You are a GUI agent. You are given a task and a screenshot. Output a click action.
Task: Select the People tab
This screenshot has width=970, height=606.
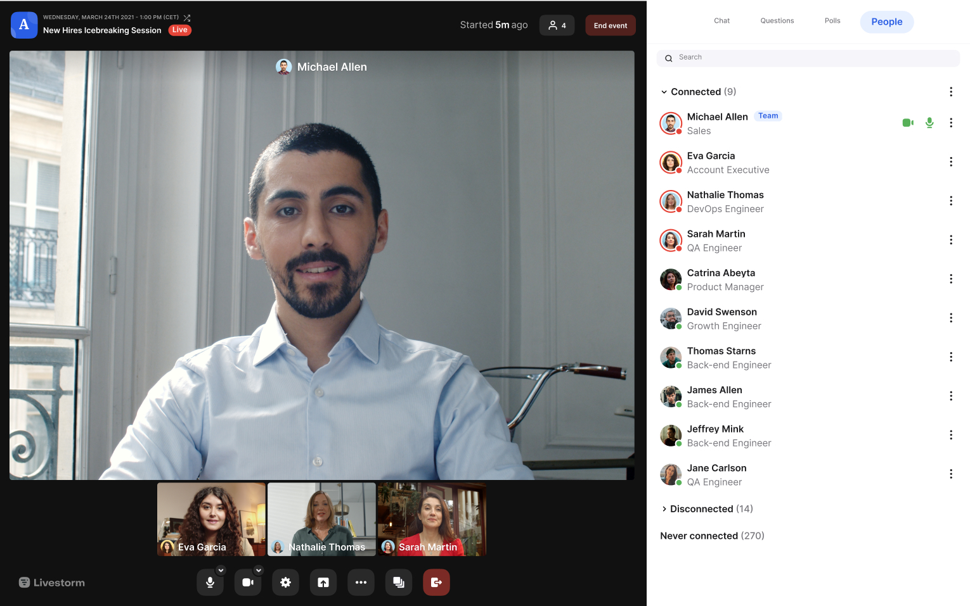(x=887, y=22)
